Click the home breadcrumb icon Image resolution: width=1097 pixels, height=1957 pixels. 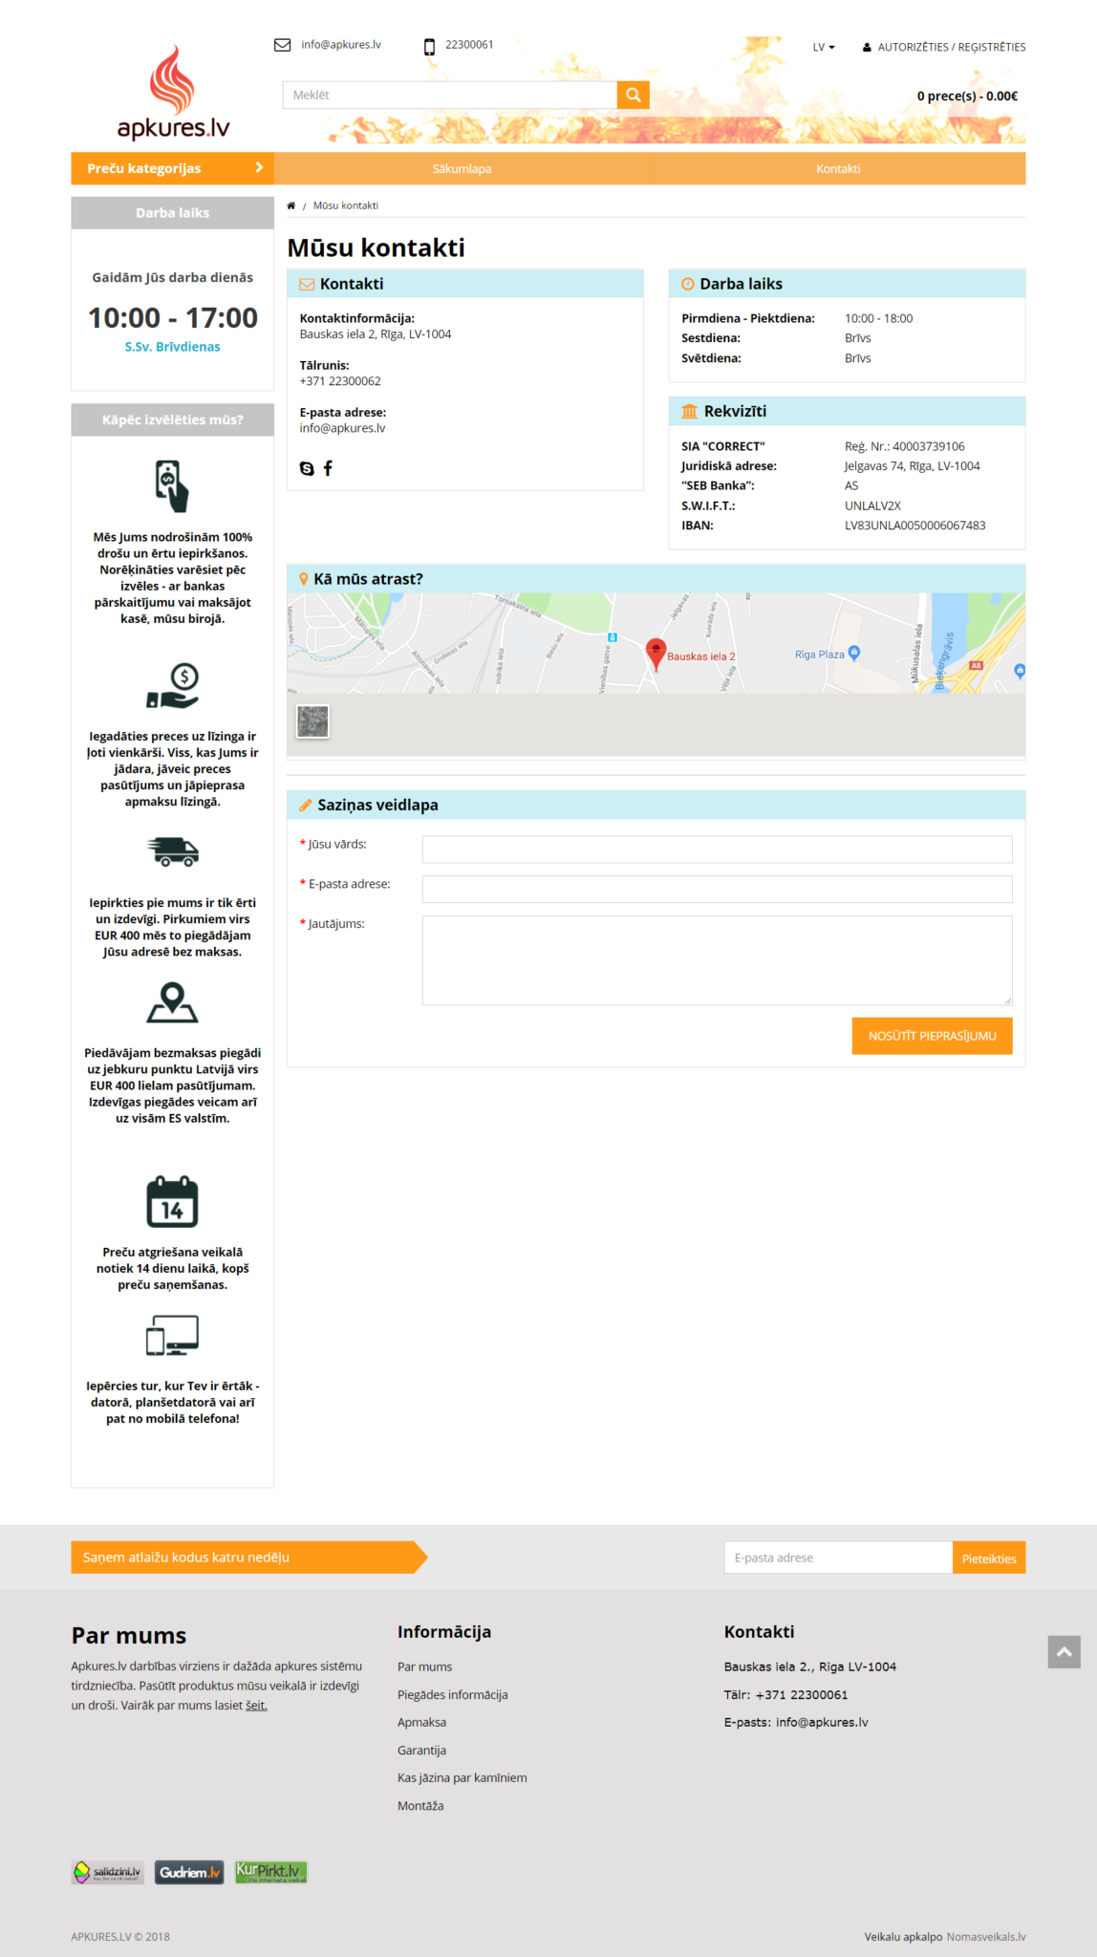[291, 206]
